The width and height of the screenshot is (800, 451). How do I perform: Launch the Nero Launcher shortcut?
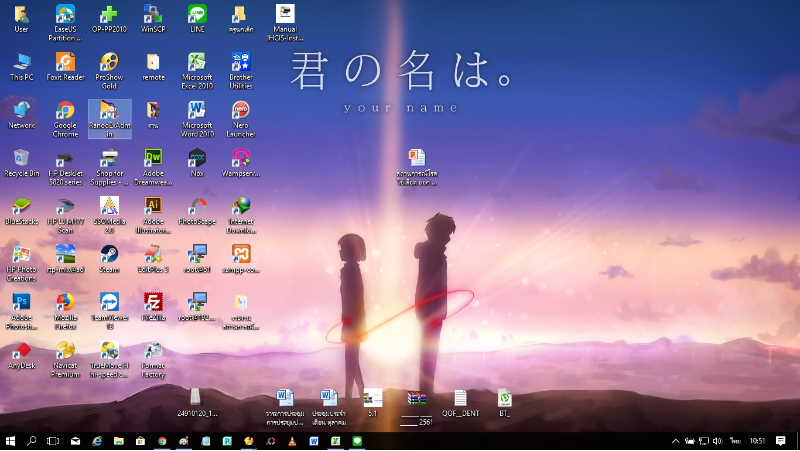tap(241, 119)
